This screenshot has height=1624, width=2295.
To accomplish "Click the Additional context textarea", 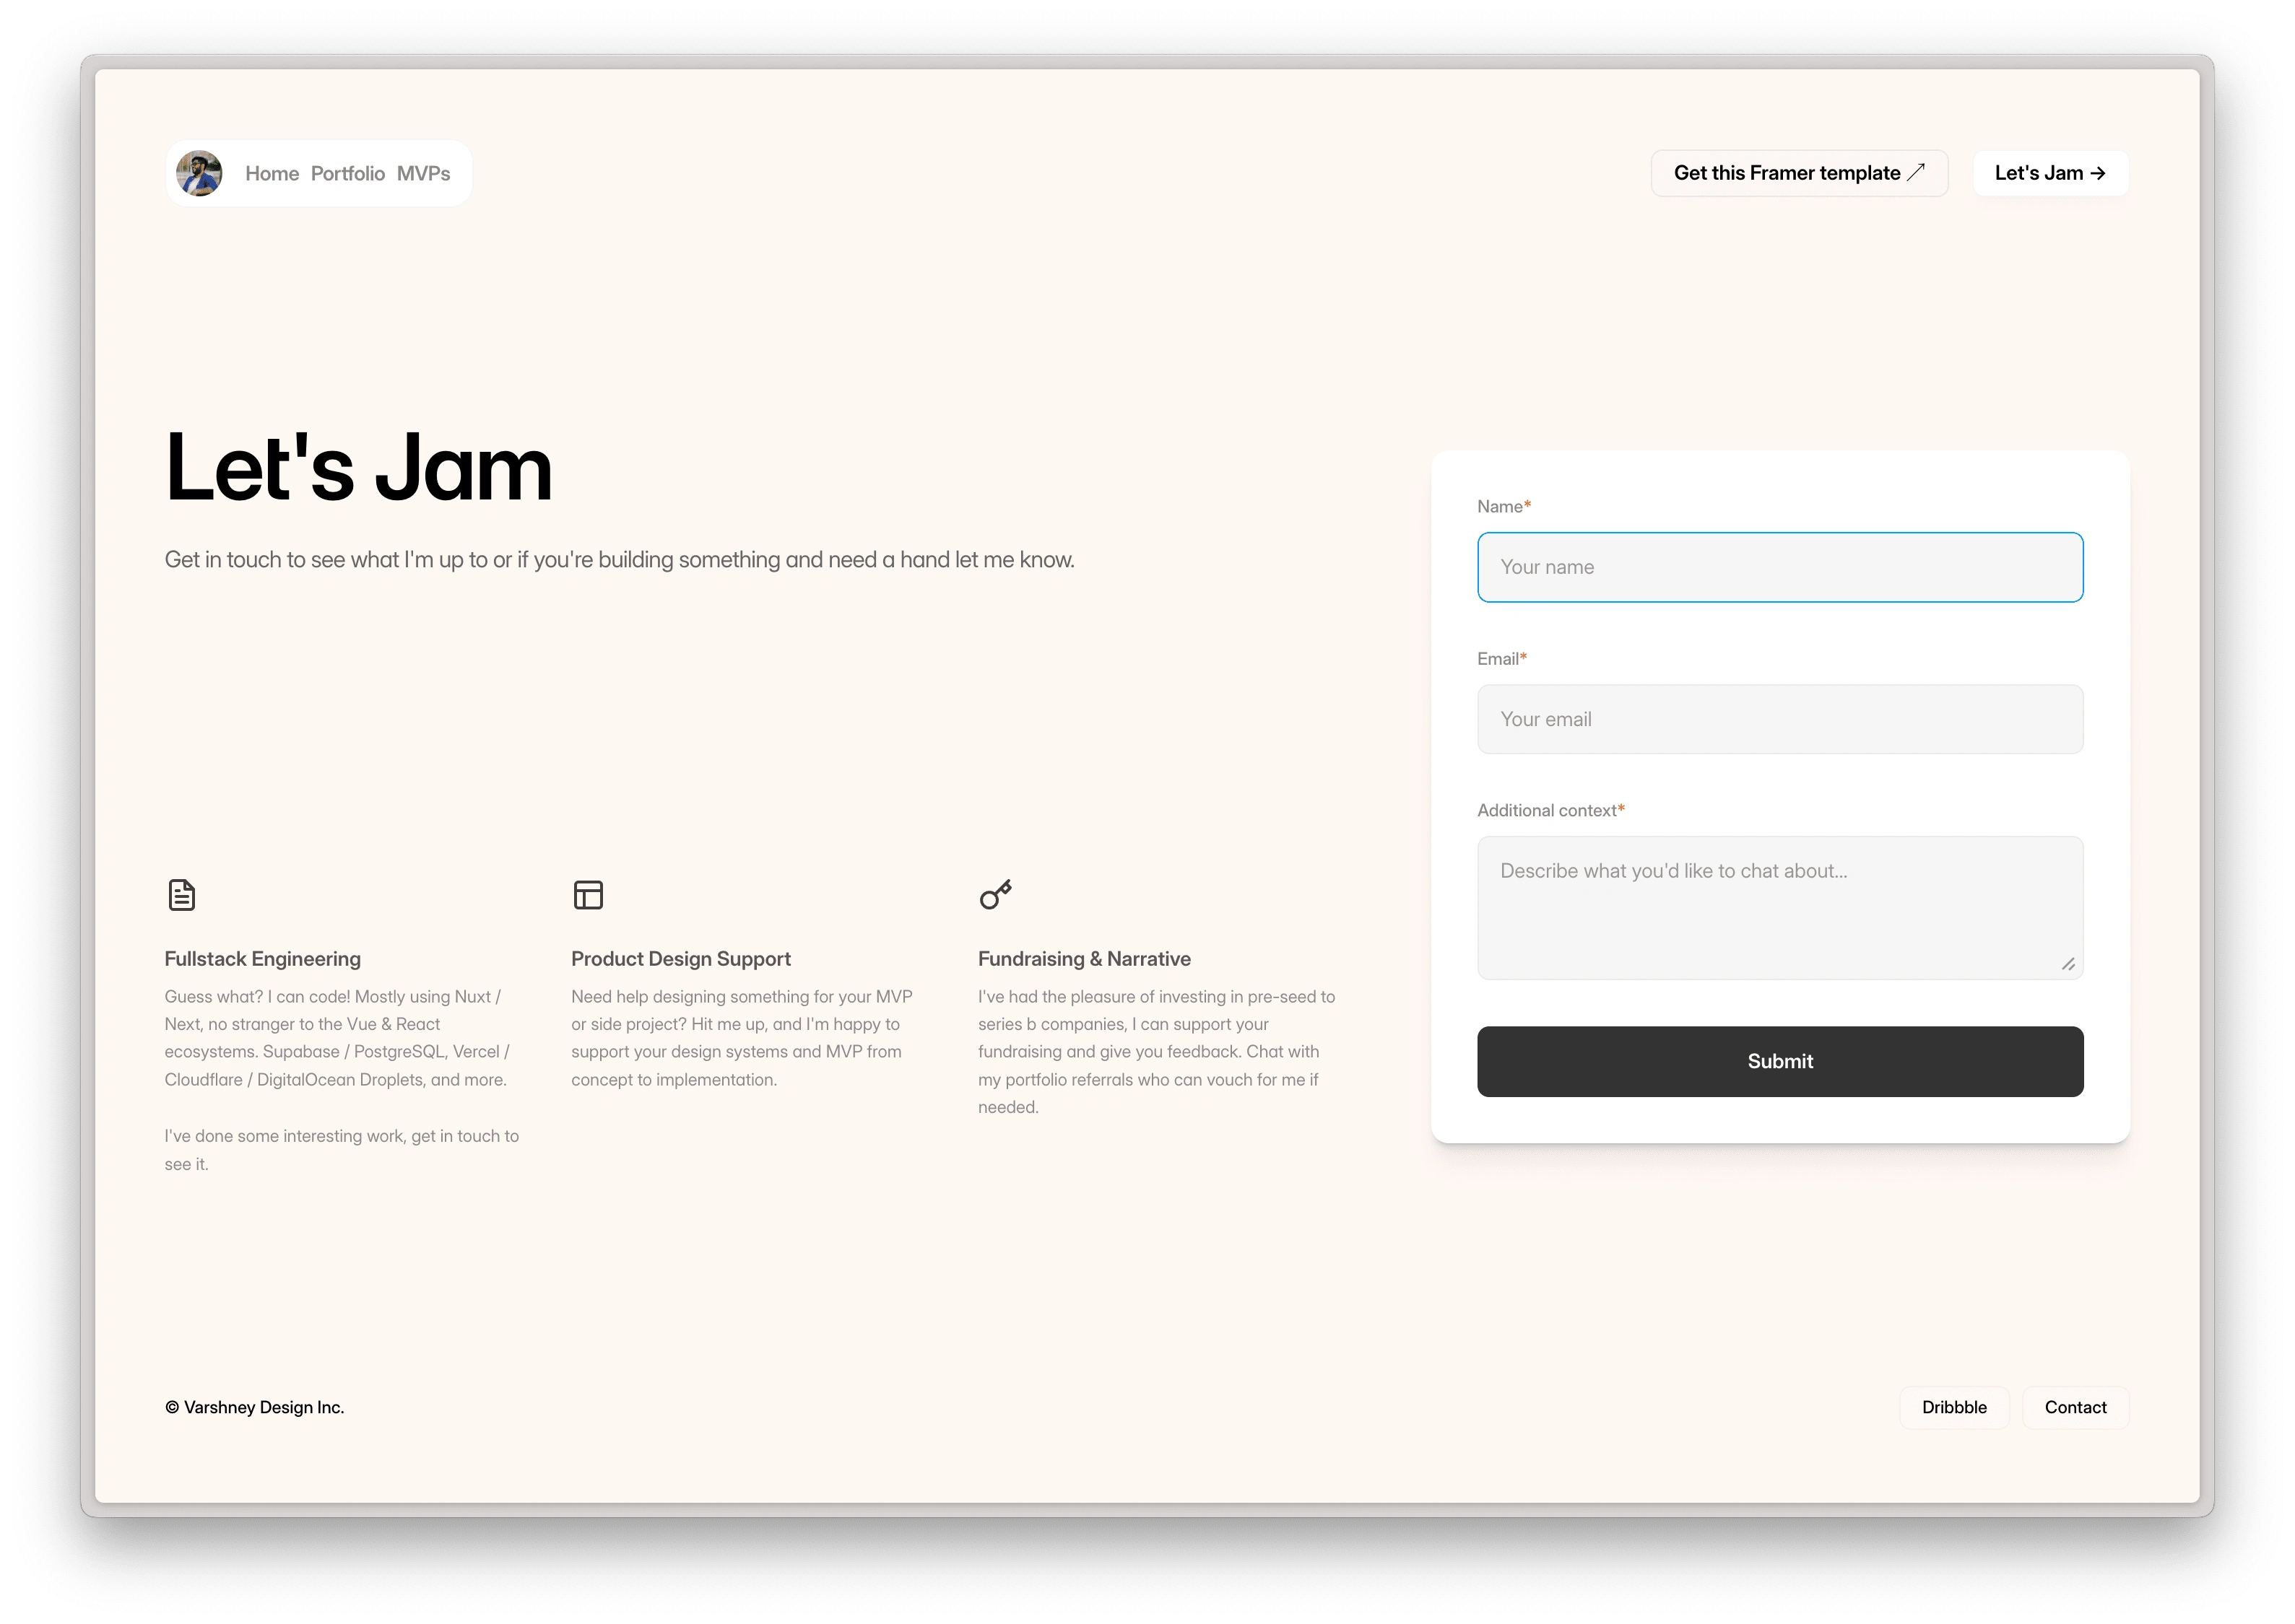I will tap(1779, 907).
